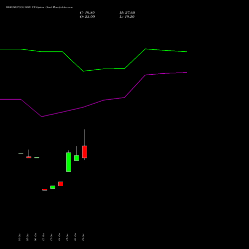Click the low value L: 19.20
The height and width of the screenshot is (249, 249).
click(127, 17)
